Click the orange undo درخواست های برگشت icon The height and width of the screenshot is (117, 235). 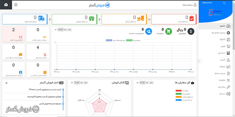coord(45,37)
